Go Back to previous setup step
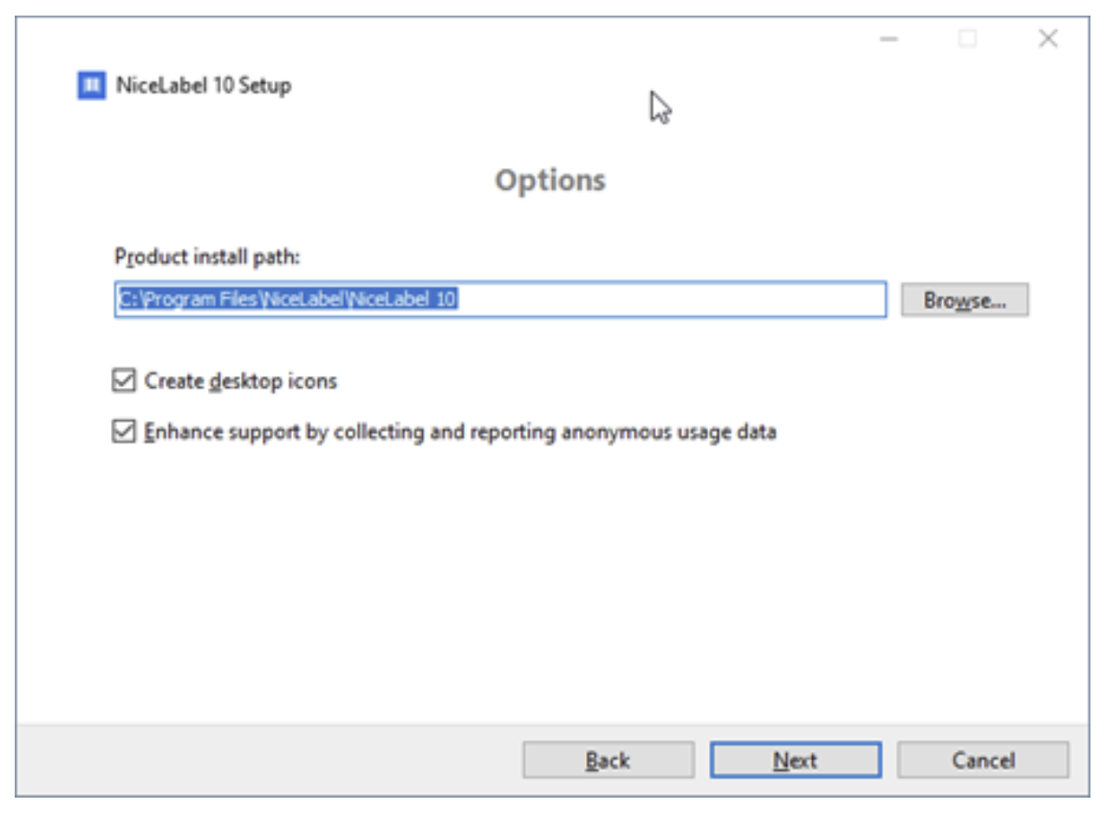Screen dimensions: 1113x815 pos(608,760)
